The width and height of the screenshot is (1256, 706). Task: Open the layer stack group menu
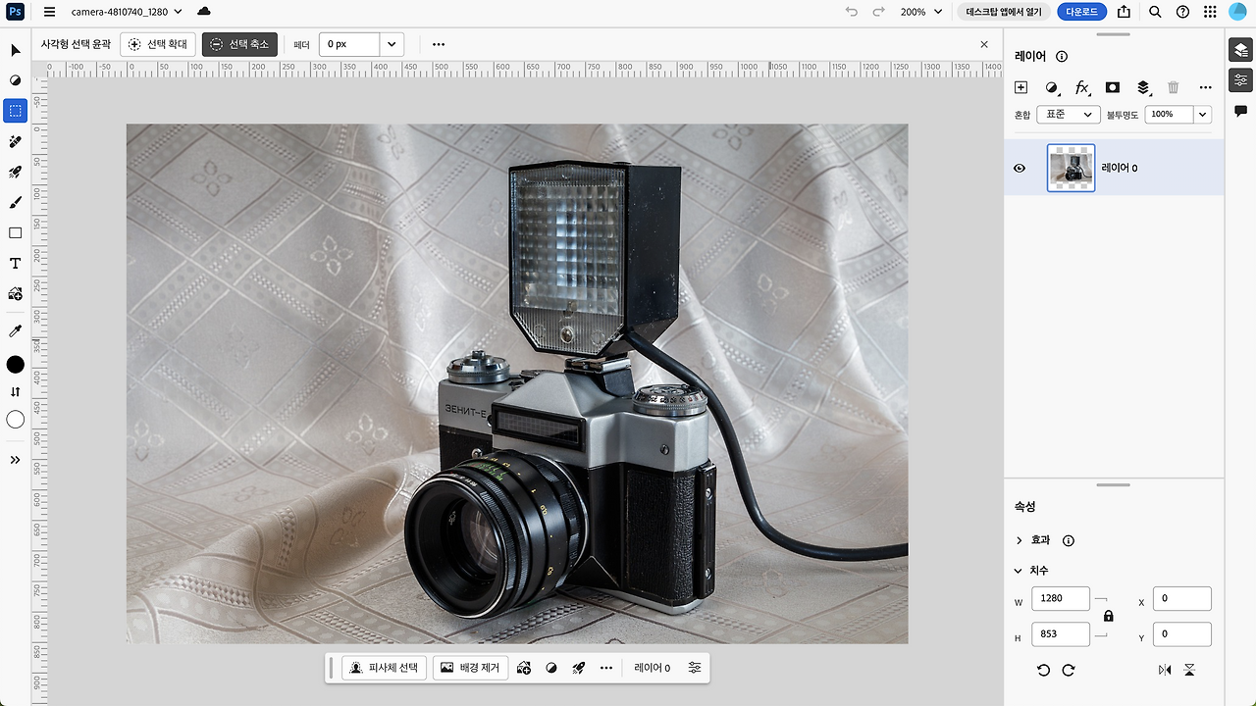pos(1143,87)
